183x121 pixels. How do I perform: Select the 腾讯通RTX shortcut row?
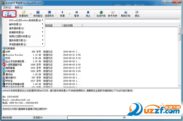(41, 78)
